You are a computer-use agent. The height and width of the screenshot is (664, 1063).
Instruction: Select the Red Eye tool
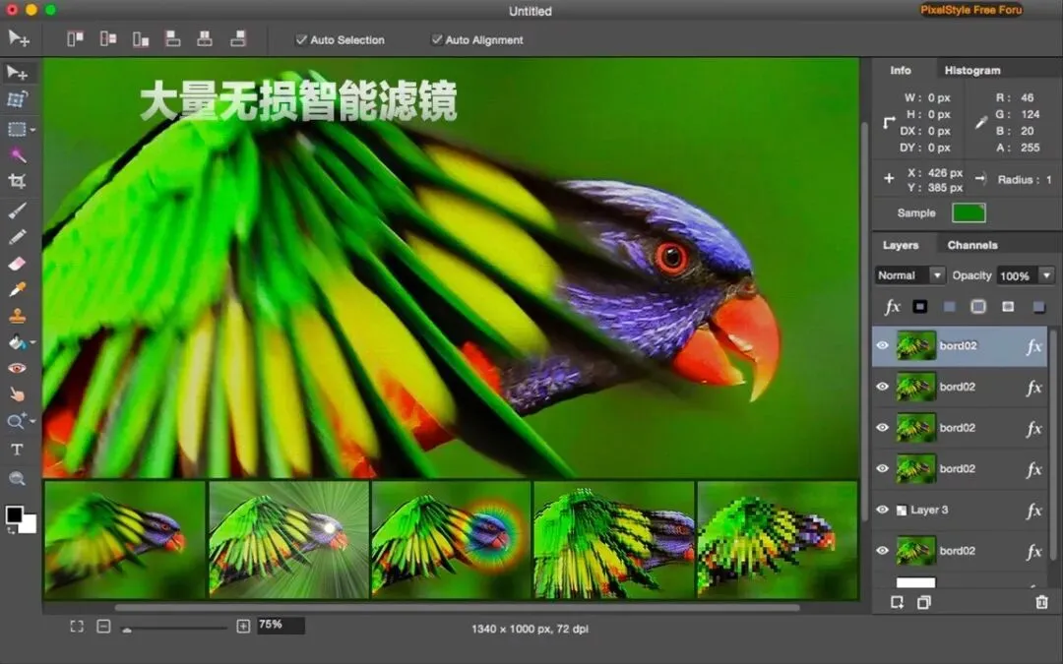click(x=17, y=368)
